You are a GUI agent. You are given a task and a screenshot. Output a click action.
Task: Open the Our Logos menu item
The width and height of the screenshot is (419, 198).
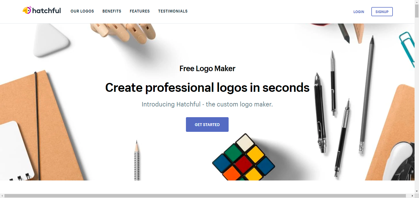click(82, 11)
